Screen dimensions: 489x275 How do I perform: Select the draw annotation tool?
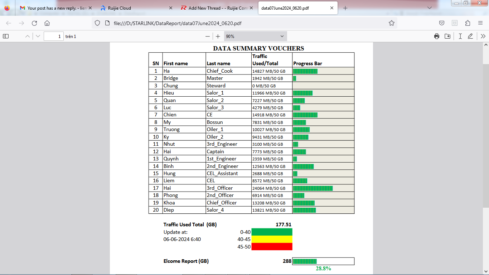click(470, 36)
